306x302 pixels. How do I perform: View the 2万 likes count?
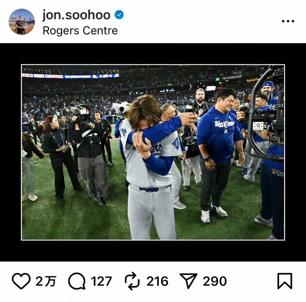pos(46,281)
